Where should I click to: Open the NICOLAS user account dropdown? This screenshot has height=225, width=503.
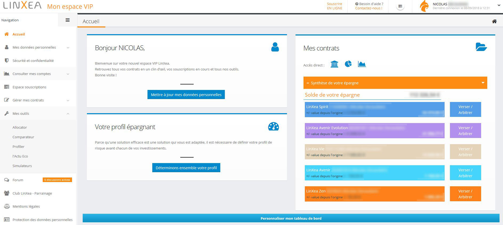point(498,5)
